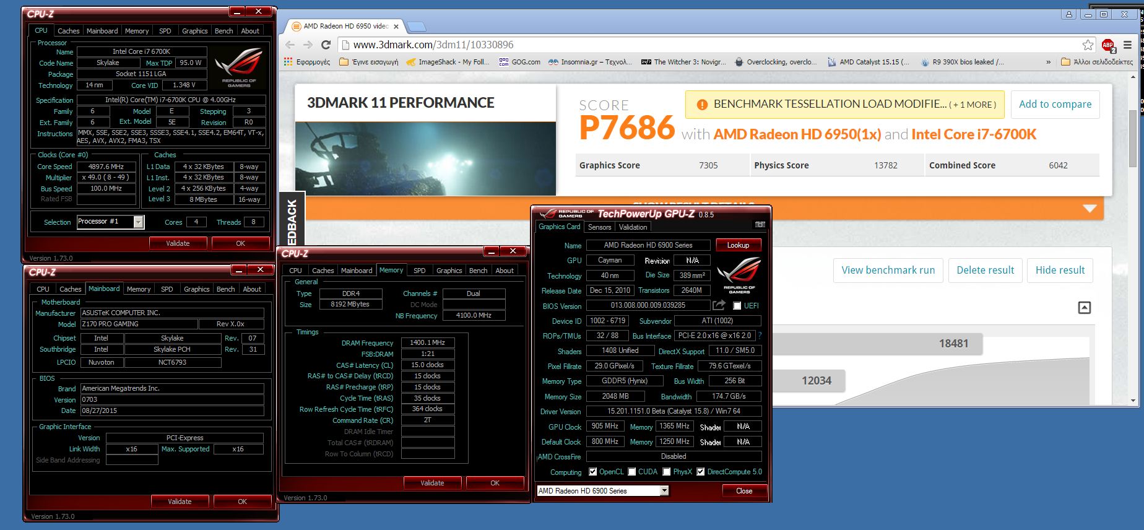Click the AMD Radeon HD 6950(1x) link

click(x=797, y=134)
